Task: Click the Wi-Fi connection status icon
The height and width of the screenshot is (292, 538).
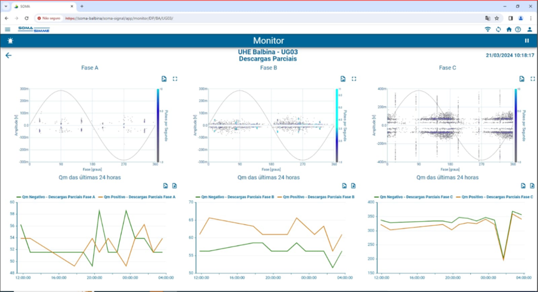Action: (x=488, y=29)
